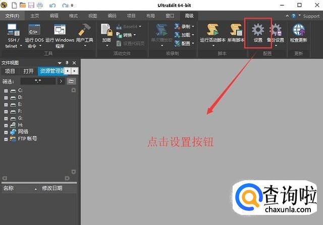Select the 高级 ribbon tab
323x225 pixels.
[x=189, y=16]
